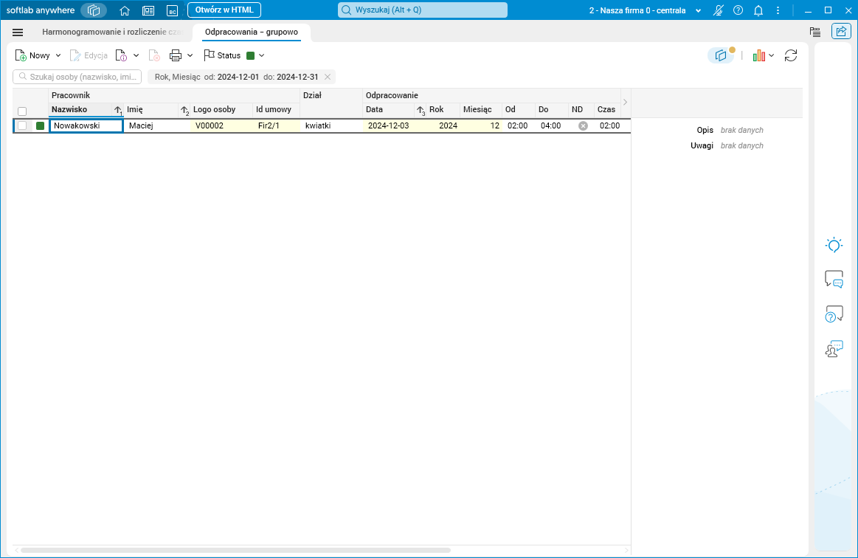Sort by the Nazwisko column header
858x558 pixels.
tap(86, 109)
